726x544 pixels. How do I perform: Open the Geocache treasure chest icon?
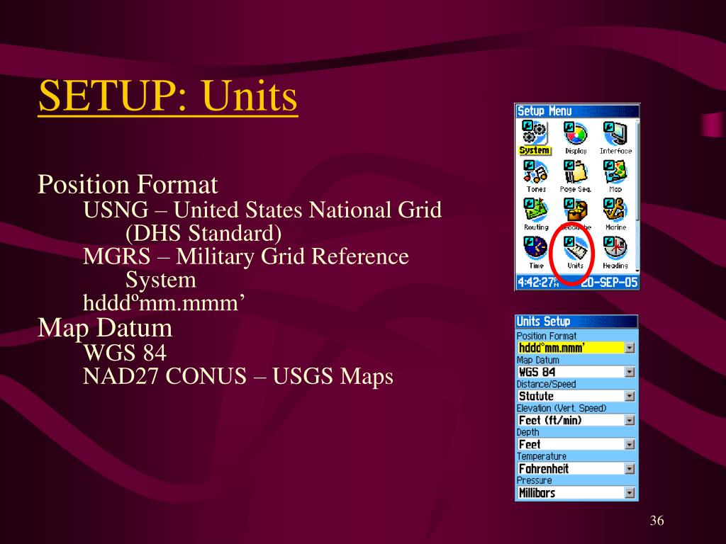(x=576, y=210)
